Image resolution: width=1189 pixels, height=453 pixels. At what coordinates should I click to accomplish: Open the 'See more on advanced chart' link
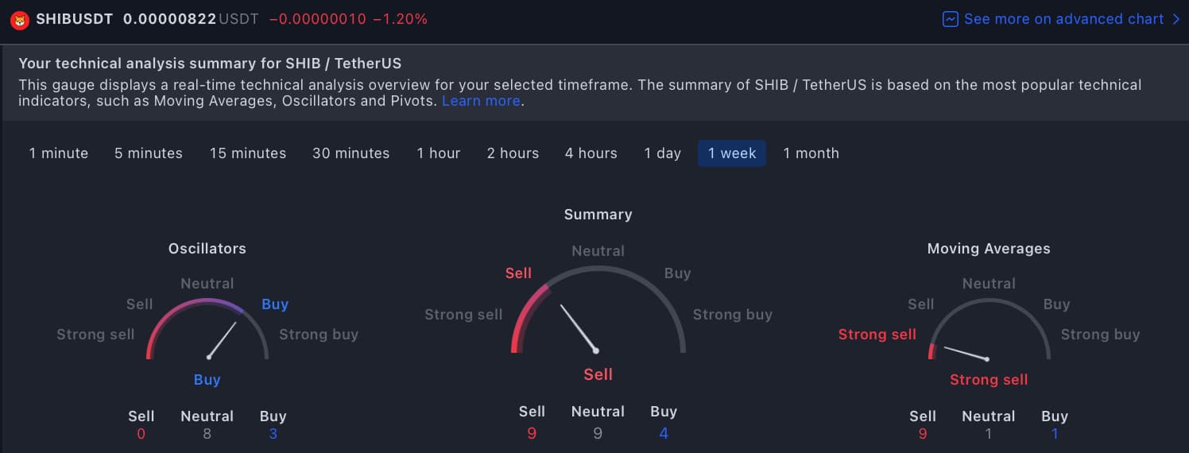point(1063,19)
